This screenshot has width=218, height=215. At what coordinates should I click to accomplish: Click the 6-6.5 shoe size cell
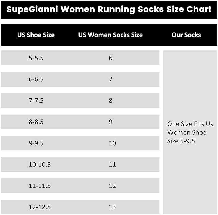tap(36, 79)
